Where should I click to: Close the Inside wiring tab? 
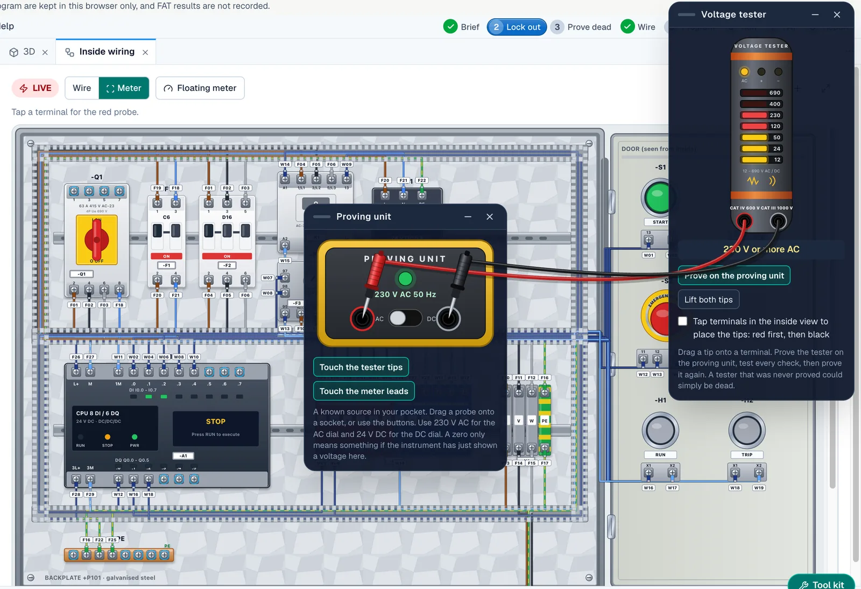(x=145, y=52)
